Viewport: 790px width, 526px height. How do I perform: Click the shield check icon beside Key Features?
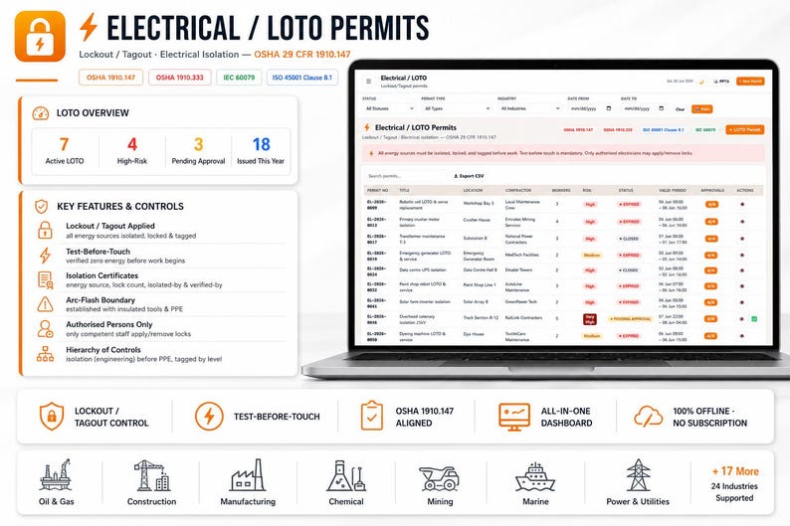pyautogui.click(x=42, y=207)
